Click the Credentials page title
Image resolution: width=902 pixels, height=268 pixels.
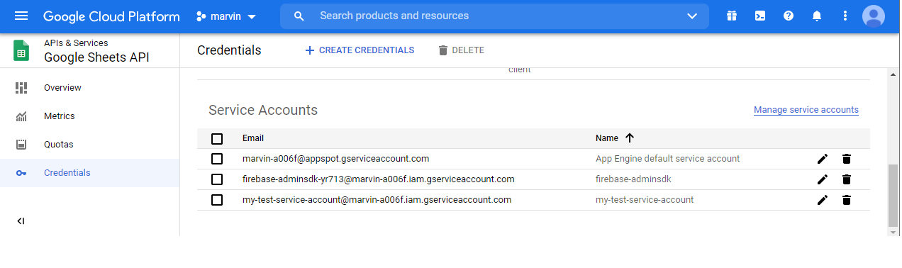(x=229, y=50)
